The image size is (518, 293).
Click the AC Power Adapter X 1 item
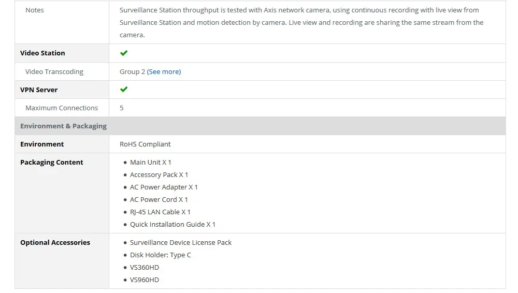164,187
